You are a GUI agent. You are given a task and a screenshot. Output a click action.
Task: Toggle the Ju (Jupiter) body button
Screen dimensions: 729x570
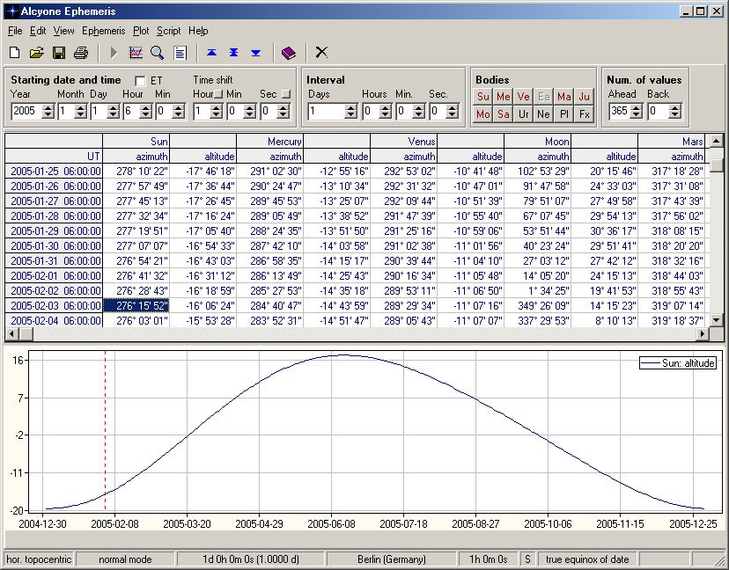(585, 97)
